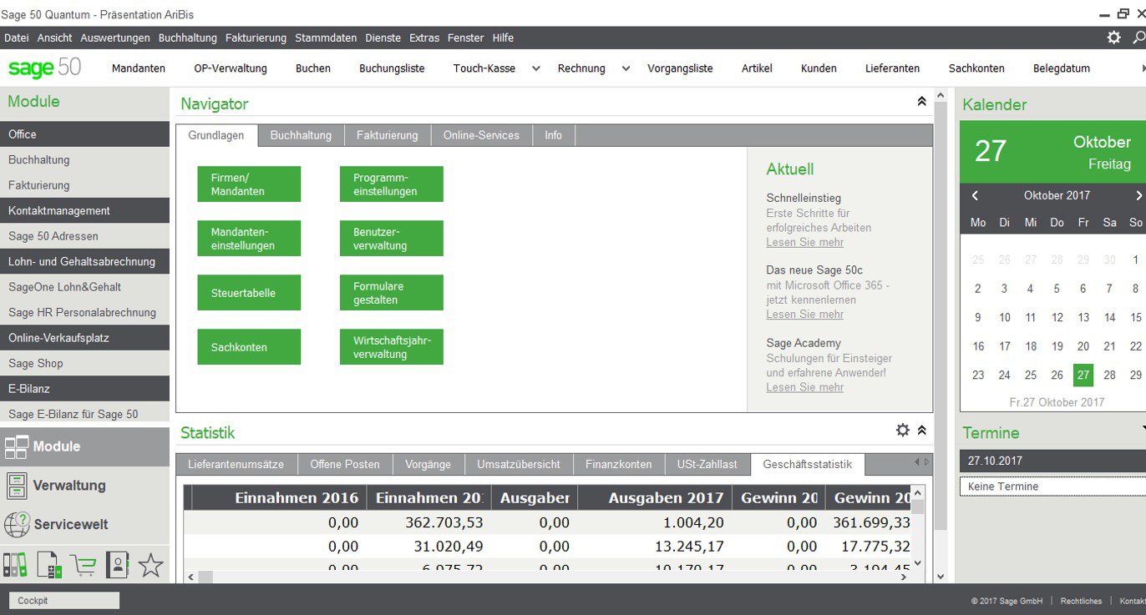Select October 27 in the calendar

tap(1083, 375)
